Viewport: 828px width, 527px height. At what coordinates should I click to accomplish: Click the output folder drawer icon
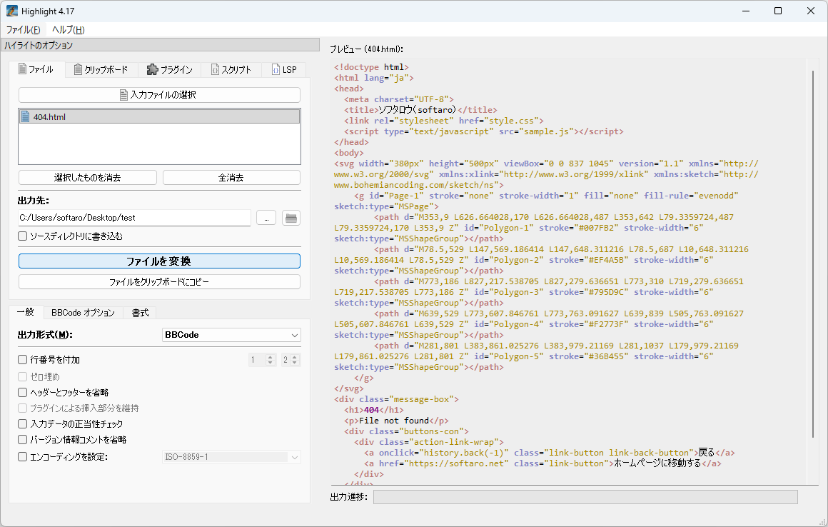pos(291,219)
